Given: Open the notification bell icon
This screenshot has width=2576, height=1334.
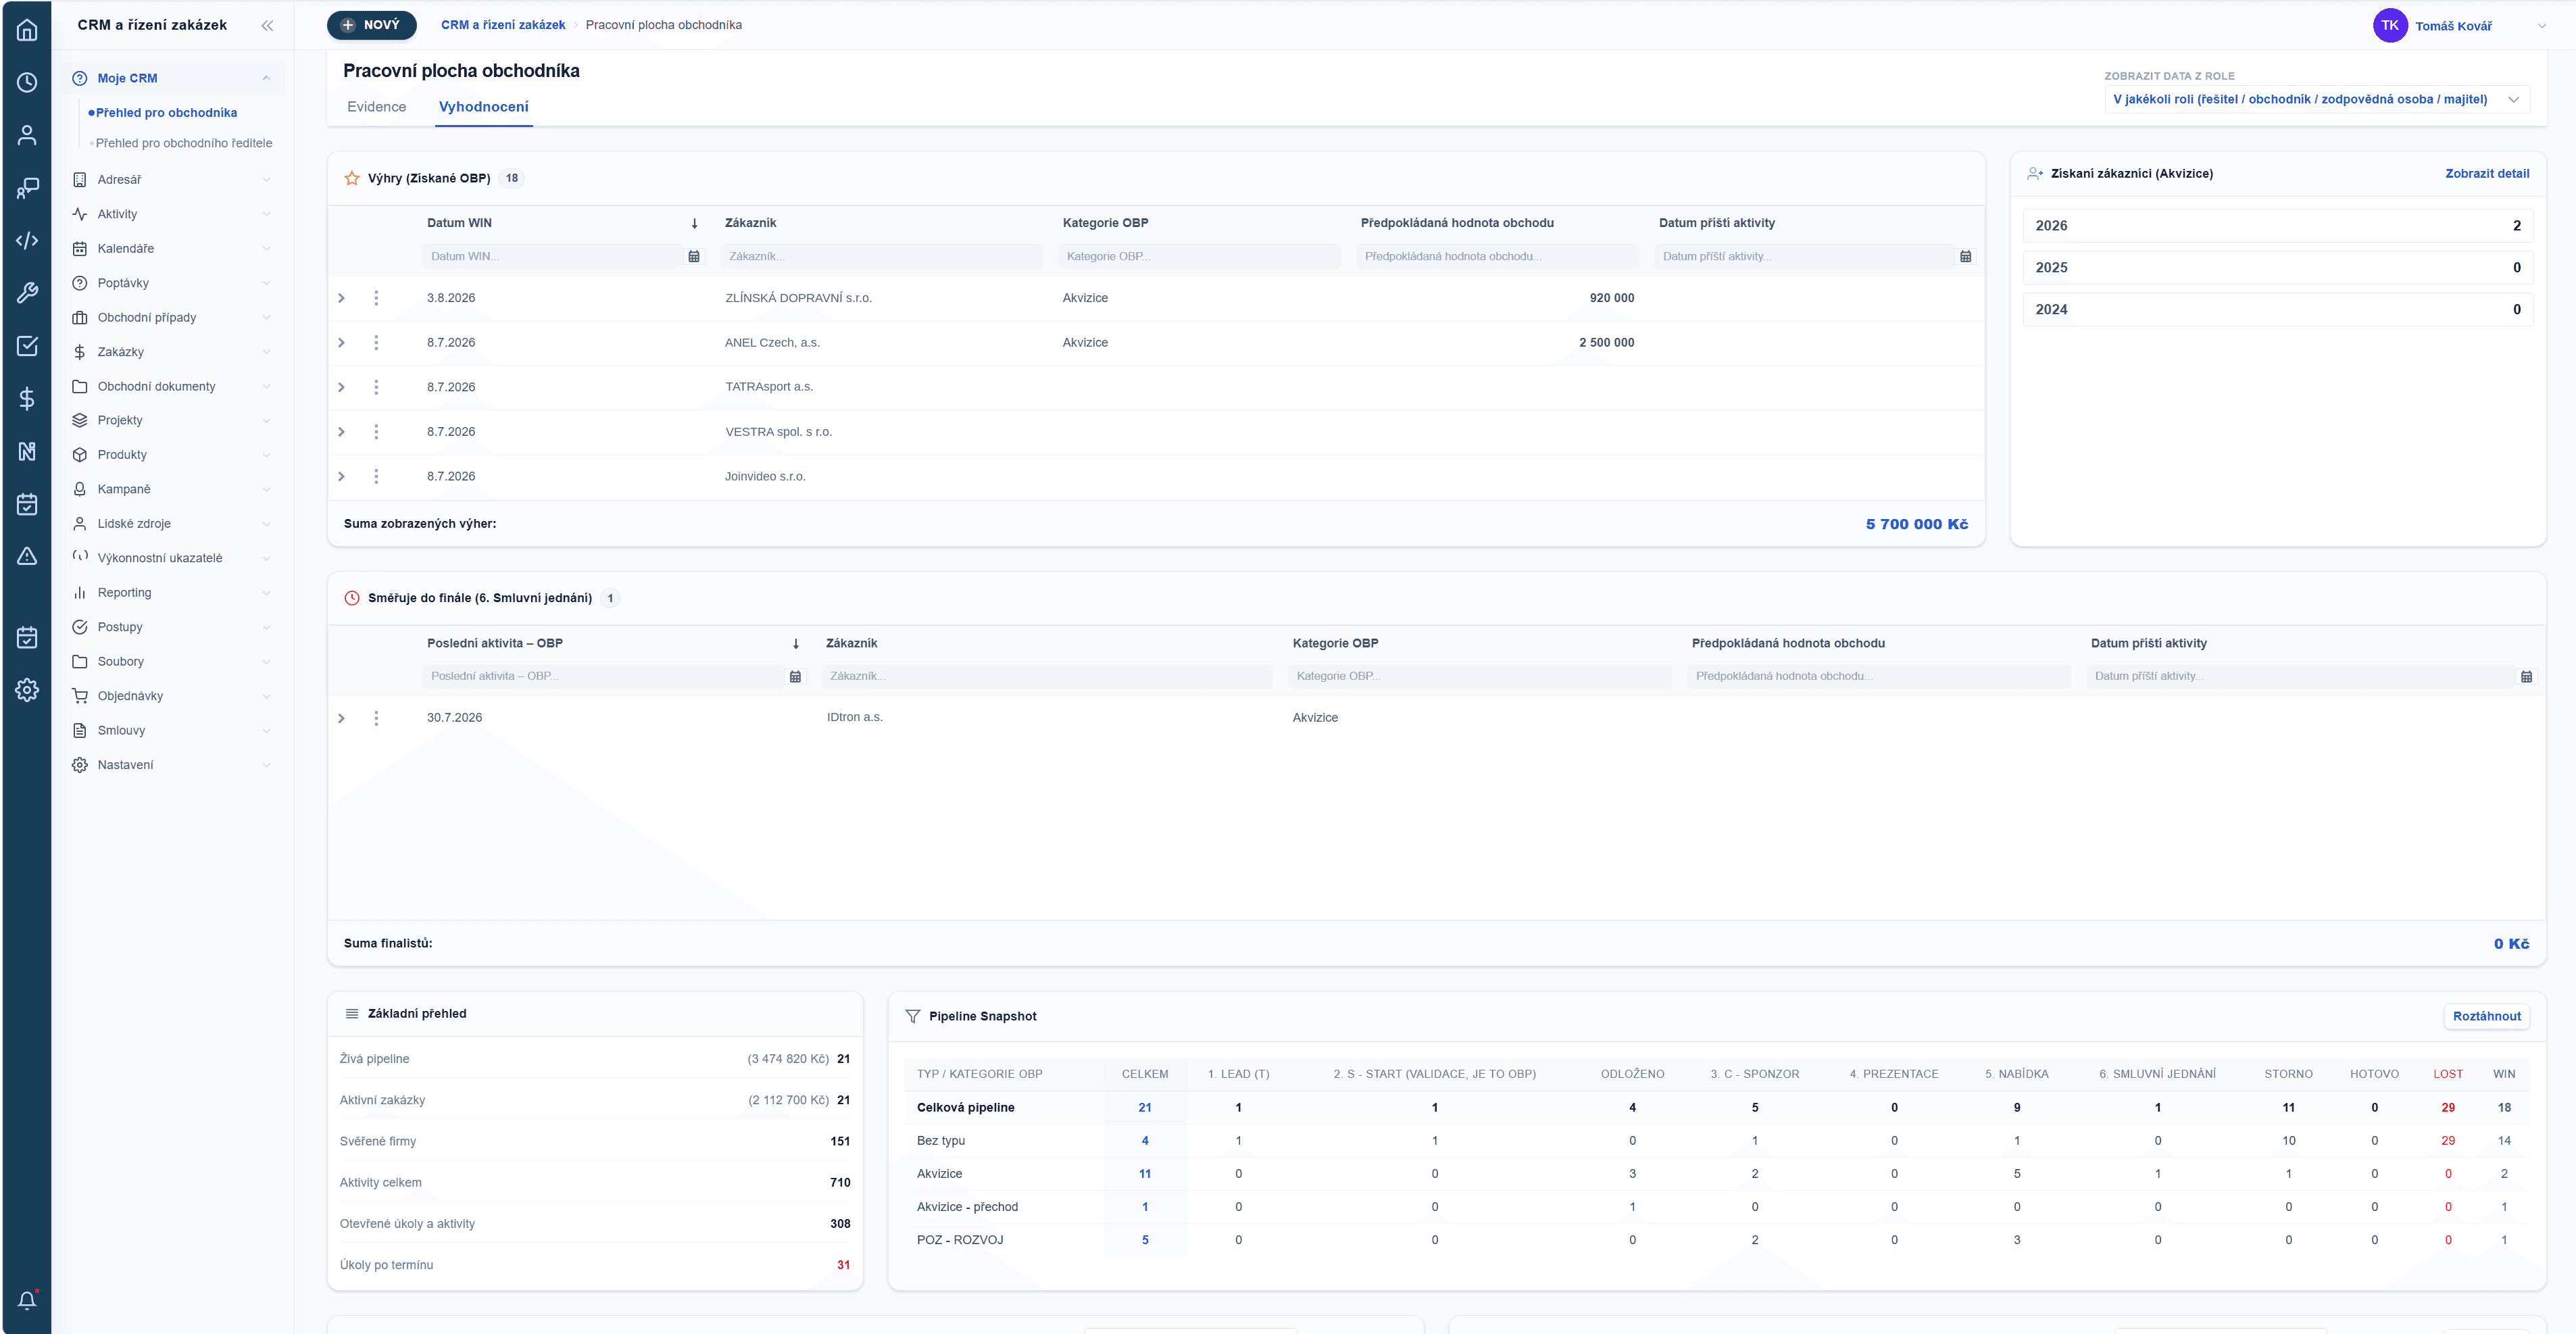Looking at the screenshot, I should pyautogui.click(x=27, y=1300).
